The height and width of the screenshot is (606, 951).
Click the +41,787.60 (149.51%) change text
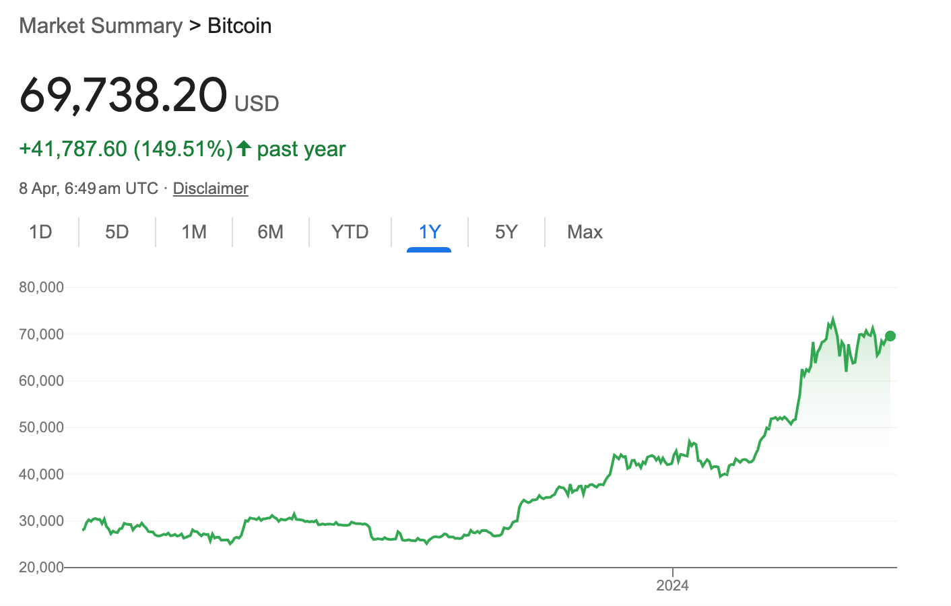coord(126,149)
